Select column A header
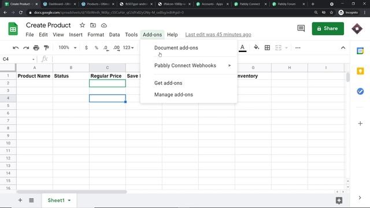Image resolution: width=370 pixels, height=208 pixels. [x=35, y=68]
